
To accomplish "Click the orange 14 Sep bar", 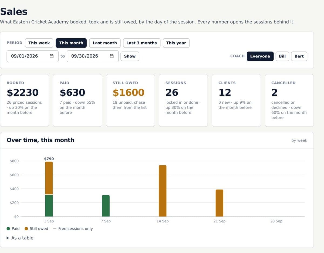I will (163, 191).
